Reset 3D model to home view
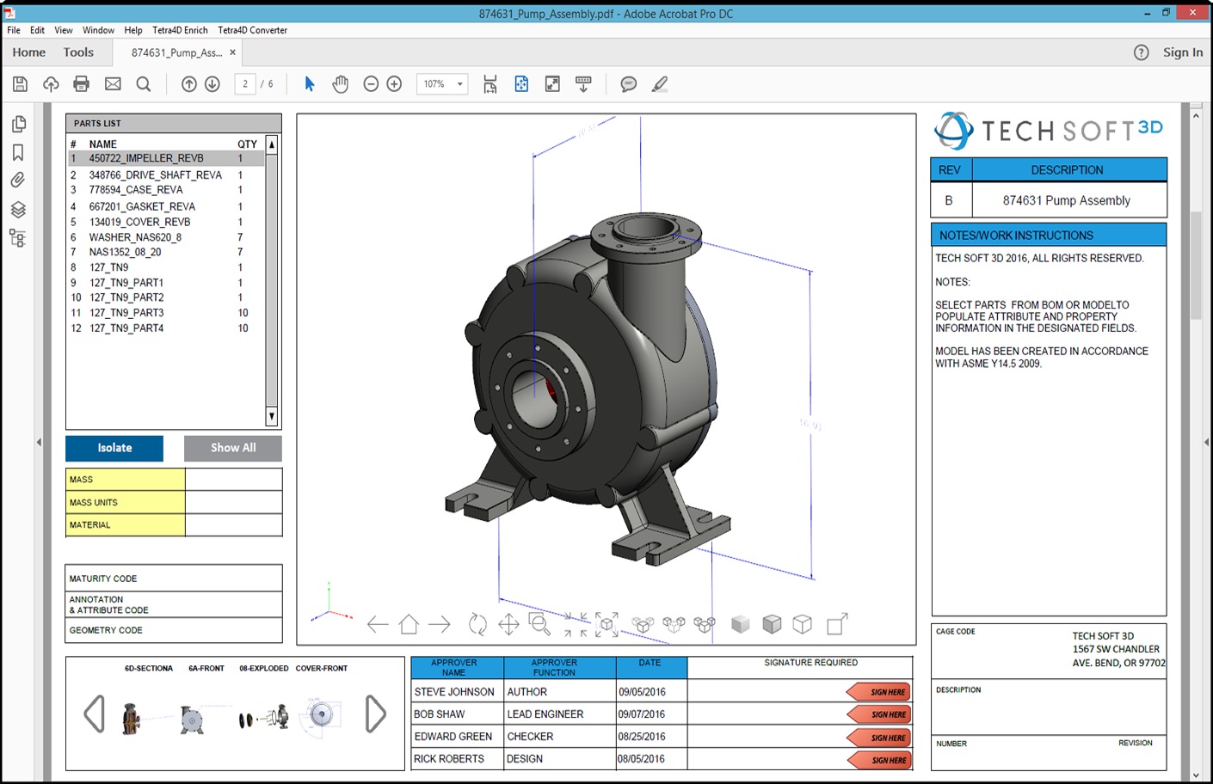This screenshot has width=1213, height=784. click(409, 624)
